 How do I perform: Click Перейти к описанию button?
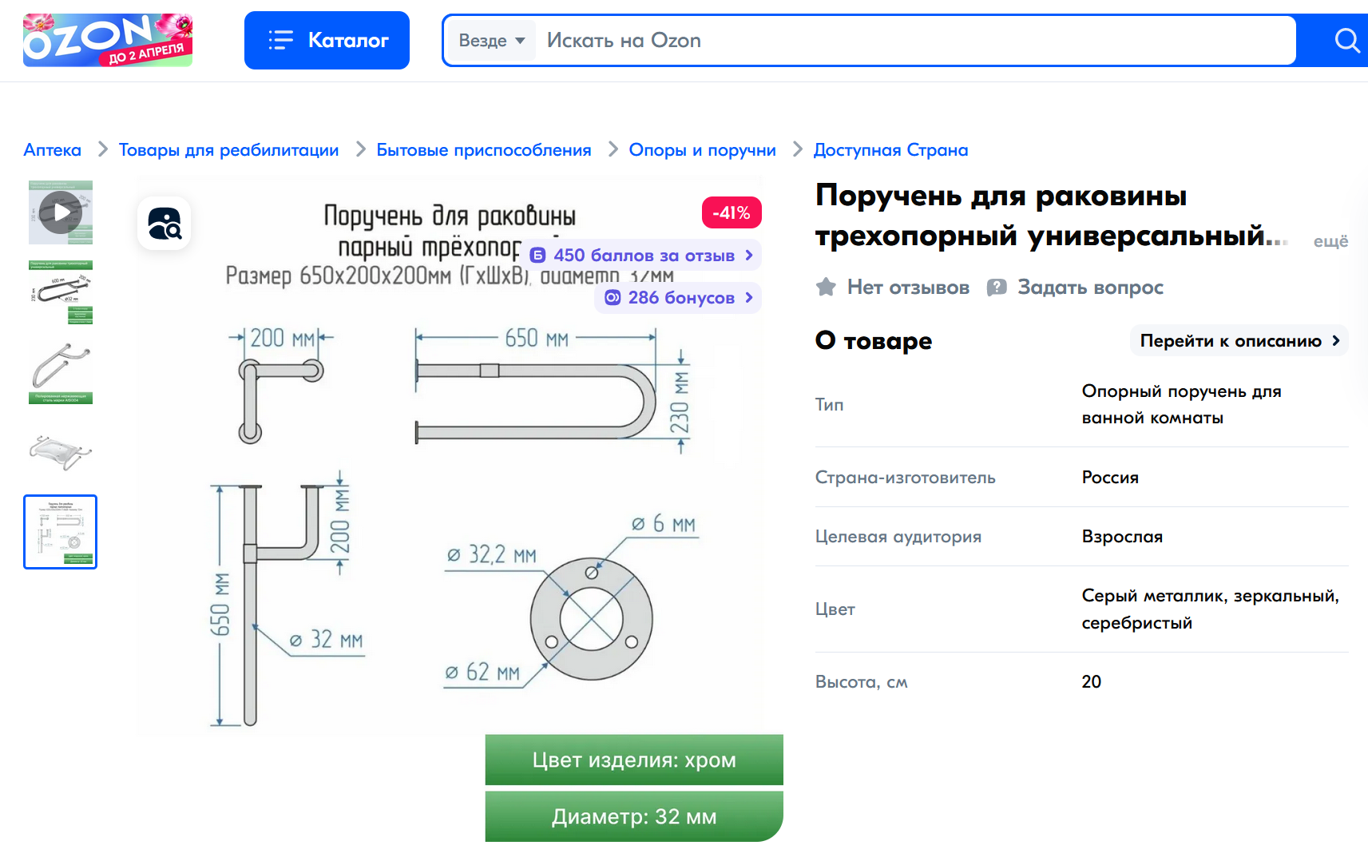[1239, 341]
